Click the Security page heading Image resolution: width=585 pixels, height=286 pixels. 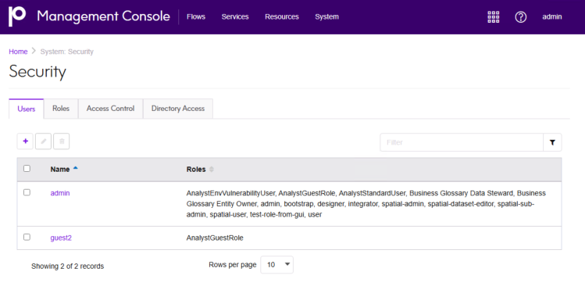click(37, 71)
